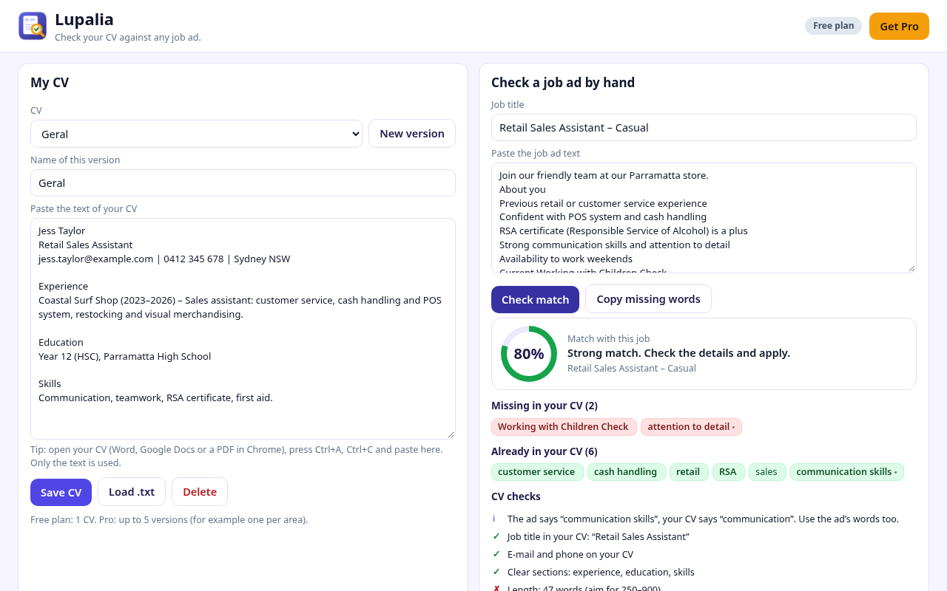Click the checkmark beside Clear sections check
The width and height of the screenshot is (947, 591).
(496, 572)
